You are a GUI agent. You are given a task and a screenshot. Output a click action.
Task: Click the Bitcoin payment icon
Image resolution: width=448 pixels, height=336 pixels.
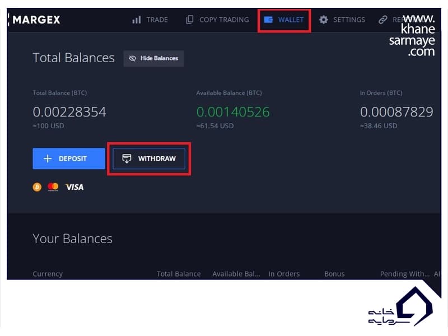tap(37, 187)
